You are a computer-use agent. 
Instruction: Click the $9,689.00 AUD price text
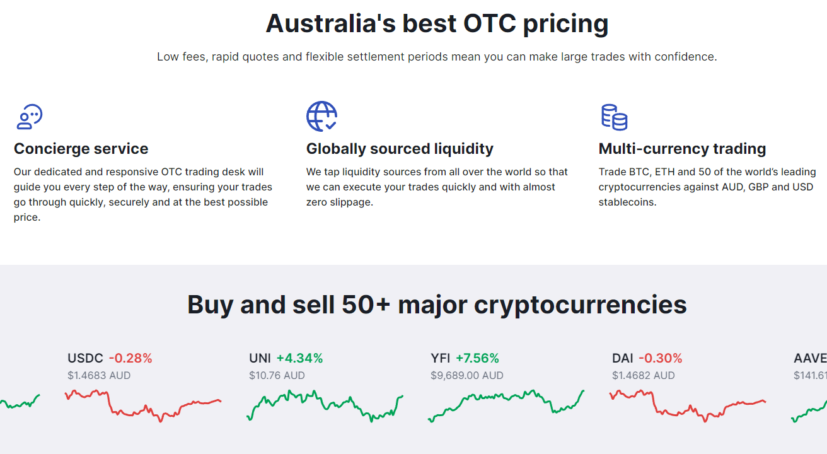[467, 375]
